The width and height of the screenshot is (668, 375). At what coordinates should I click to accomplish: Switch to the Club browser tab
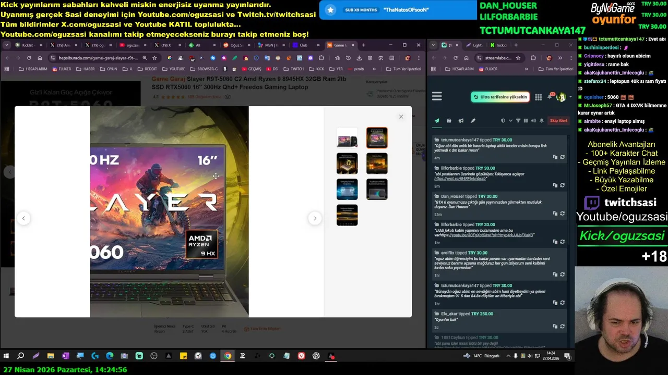[x=305, y=45]
